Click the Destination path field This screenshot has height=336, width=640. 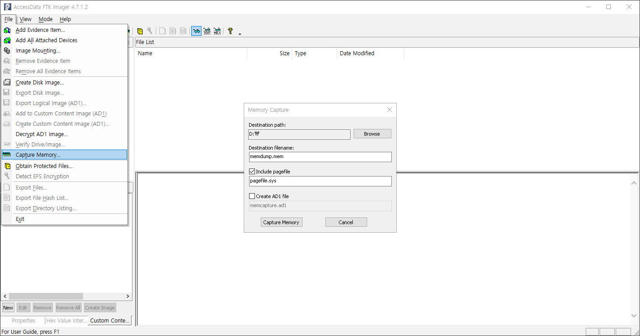299,134
